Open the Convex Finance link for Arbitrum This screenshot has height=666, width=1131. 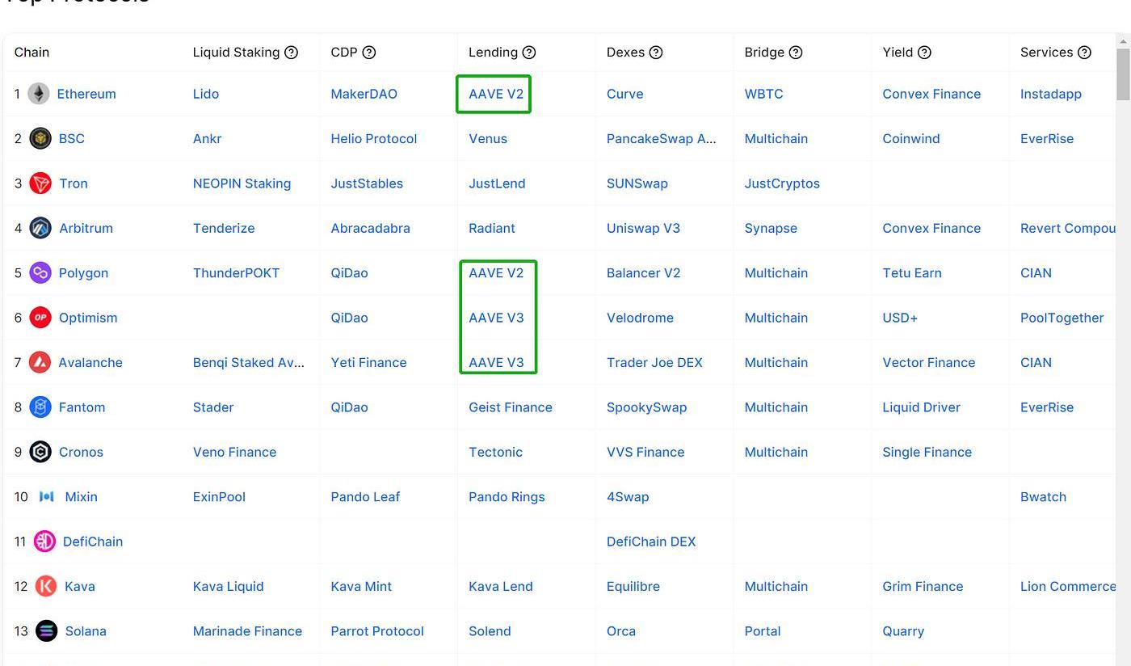[931, 228]
